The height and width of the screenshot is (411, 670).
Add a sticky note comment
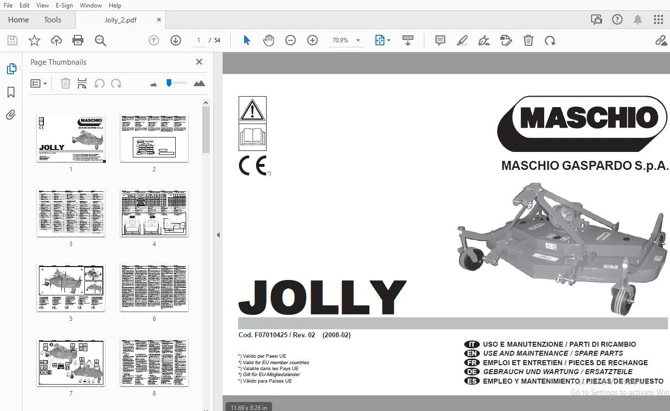point(440,40)
